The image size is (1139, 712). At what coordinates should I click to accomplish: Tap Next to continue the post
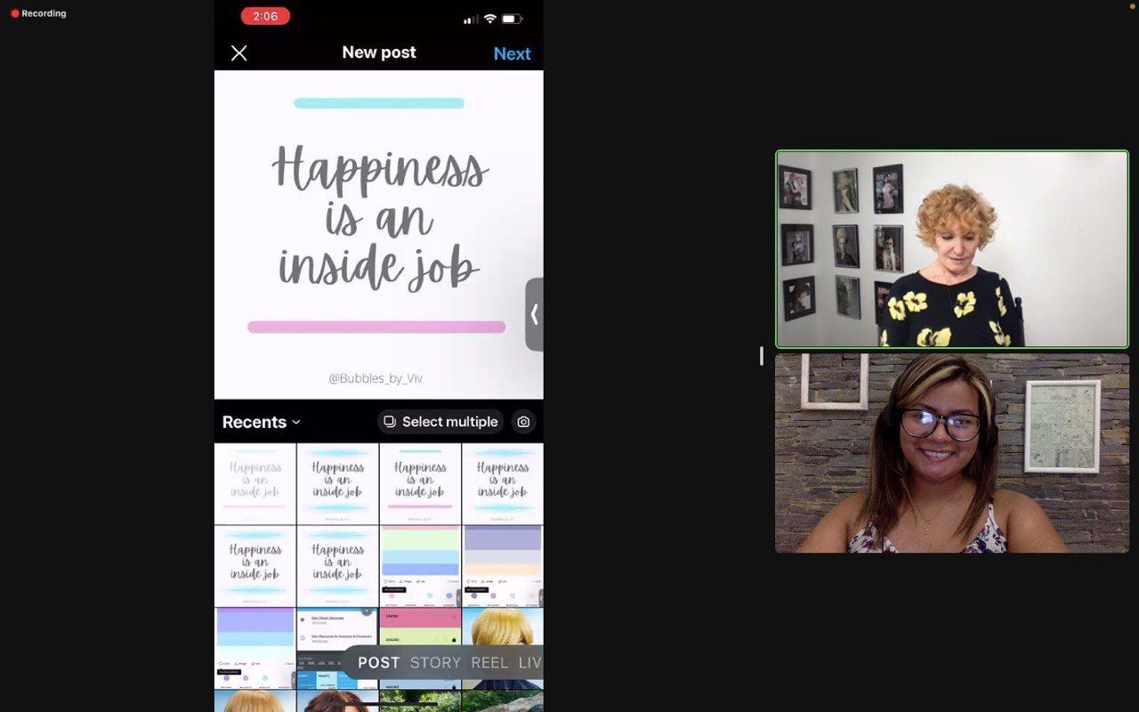tap(512, 53)
